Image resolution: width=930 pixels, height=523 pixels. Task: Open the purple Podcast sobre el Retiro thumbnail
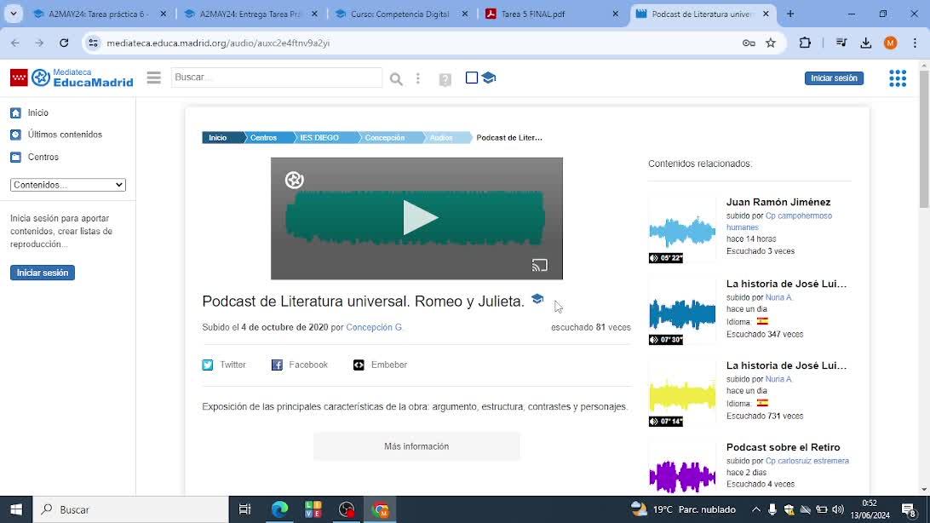pos(682,468)
